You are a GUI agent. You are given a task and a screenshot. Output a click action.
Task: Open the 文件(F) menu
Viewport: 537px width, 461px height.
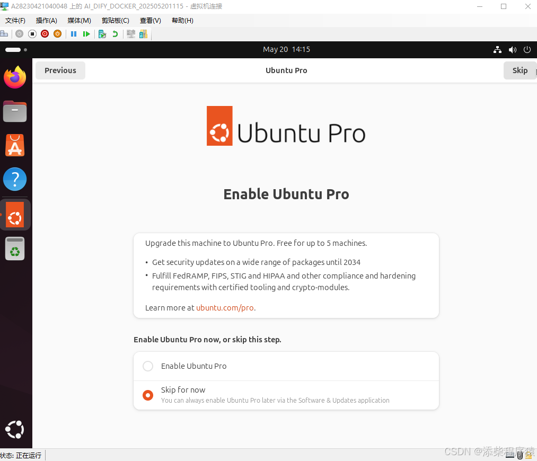[x=15, y=21]
